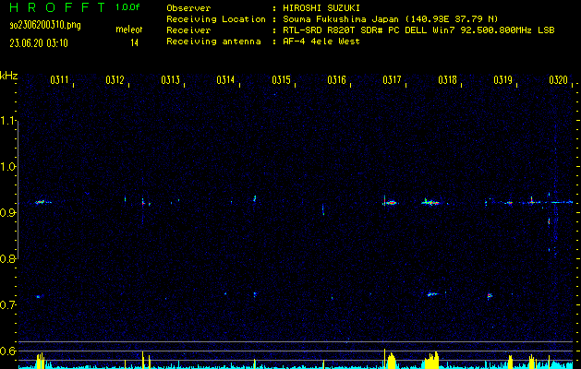This screenshot has height=369, width=581.
Task: Select the 0312 time marker
Action: pos(115,80)
